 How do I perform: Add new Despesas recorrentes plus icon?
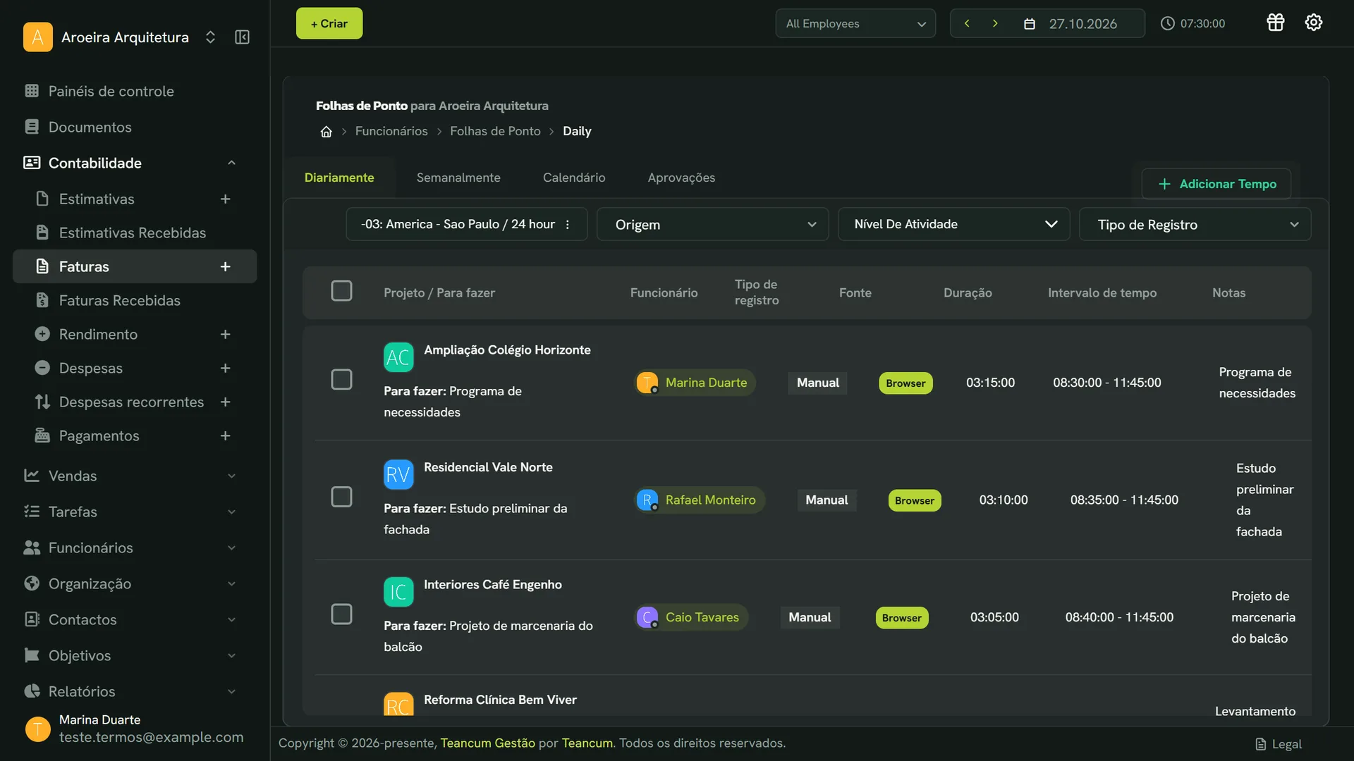pyautogui.click(x=225, y=402)
